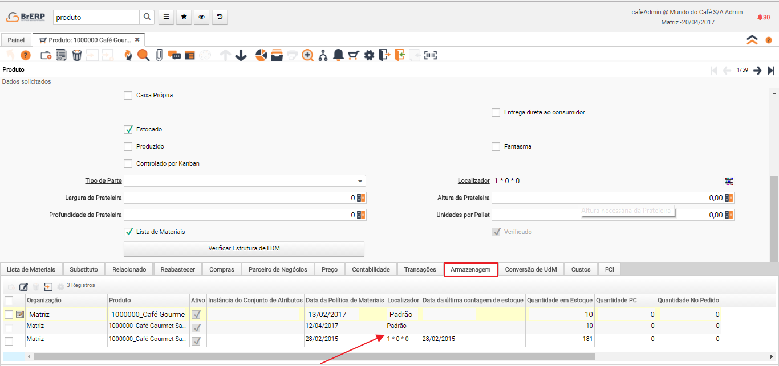The height and width of the screenshot is (366, 779).
Task: Click the bell requests icon in toolbar
Action: [338, 55]
